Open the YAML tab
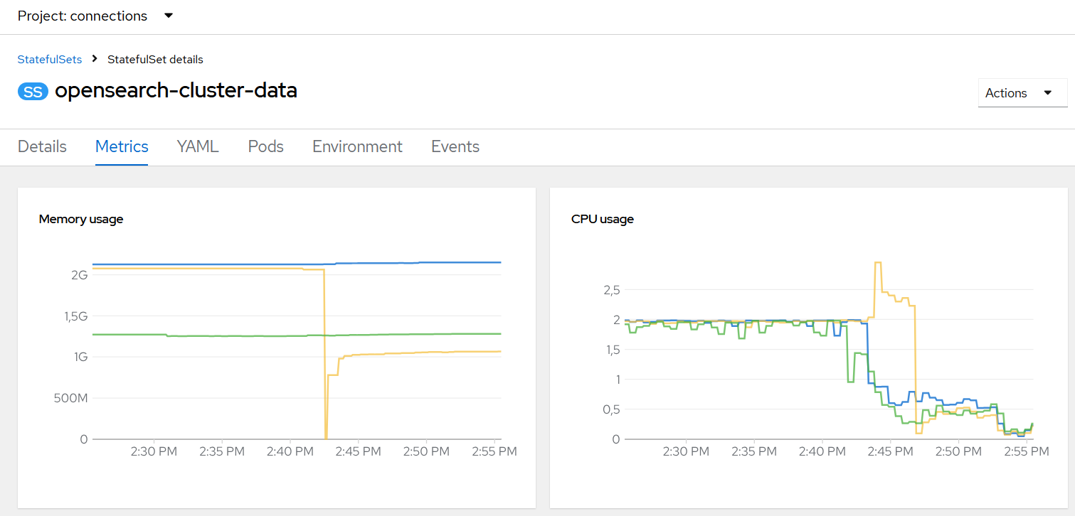The width and height of the screenshot is (1075, 516). 197,146
